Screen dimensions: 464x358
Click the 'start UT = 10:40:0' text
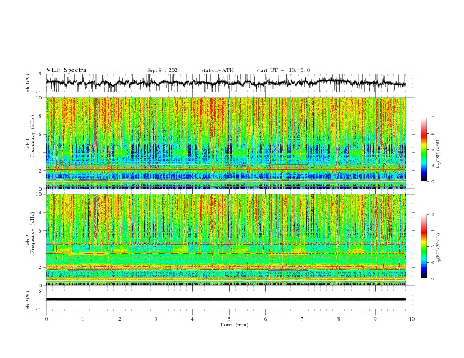(283, 70)
